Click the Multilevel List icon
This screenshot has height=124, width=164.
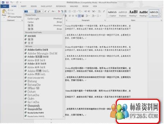pyautogui.click(x=80, y=11)
